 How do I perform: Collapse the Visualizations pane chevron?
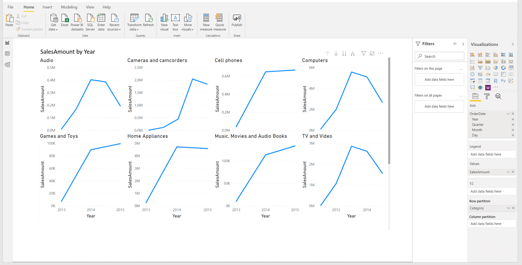coord(512,44)
